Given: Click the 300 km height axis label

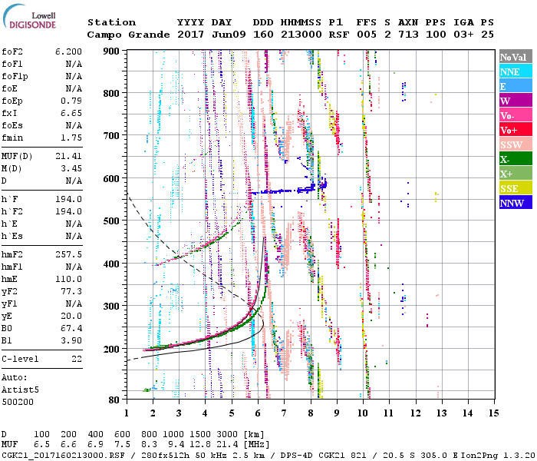Looking at the screenshot, I should pos(111,307).
